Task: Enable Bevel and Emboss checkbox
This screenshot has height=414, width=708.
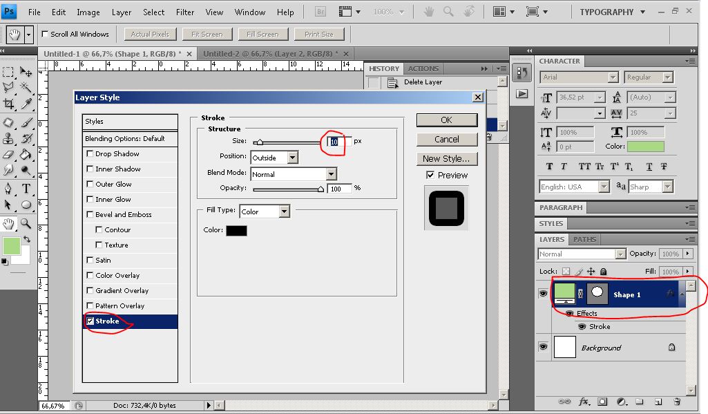Action: click(x=90, y=214)
